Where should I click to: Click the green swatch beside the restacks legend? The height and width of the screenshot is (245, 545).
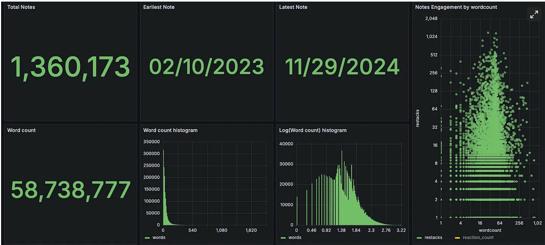coord(419,238)
